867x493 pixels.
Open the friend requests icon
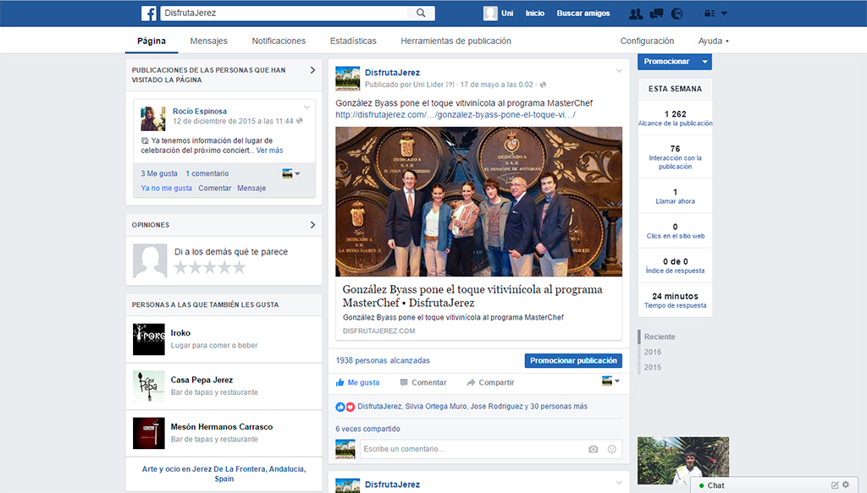coord(636,14)
